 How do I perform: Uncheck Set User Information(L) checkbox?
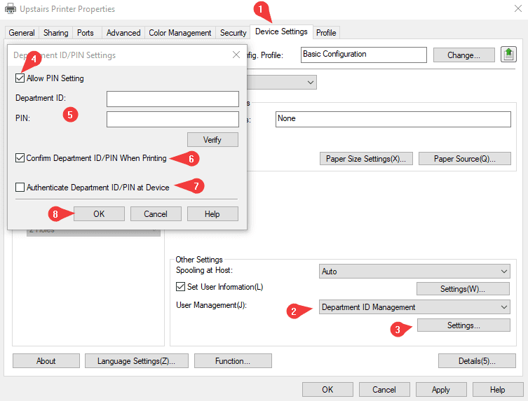coord(181,287)
